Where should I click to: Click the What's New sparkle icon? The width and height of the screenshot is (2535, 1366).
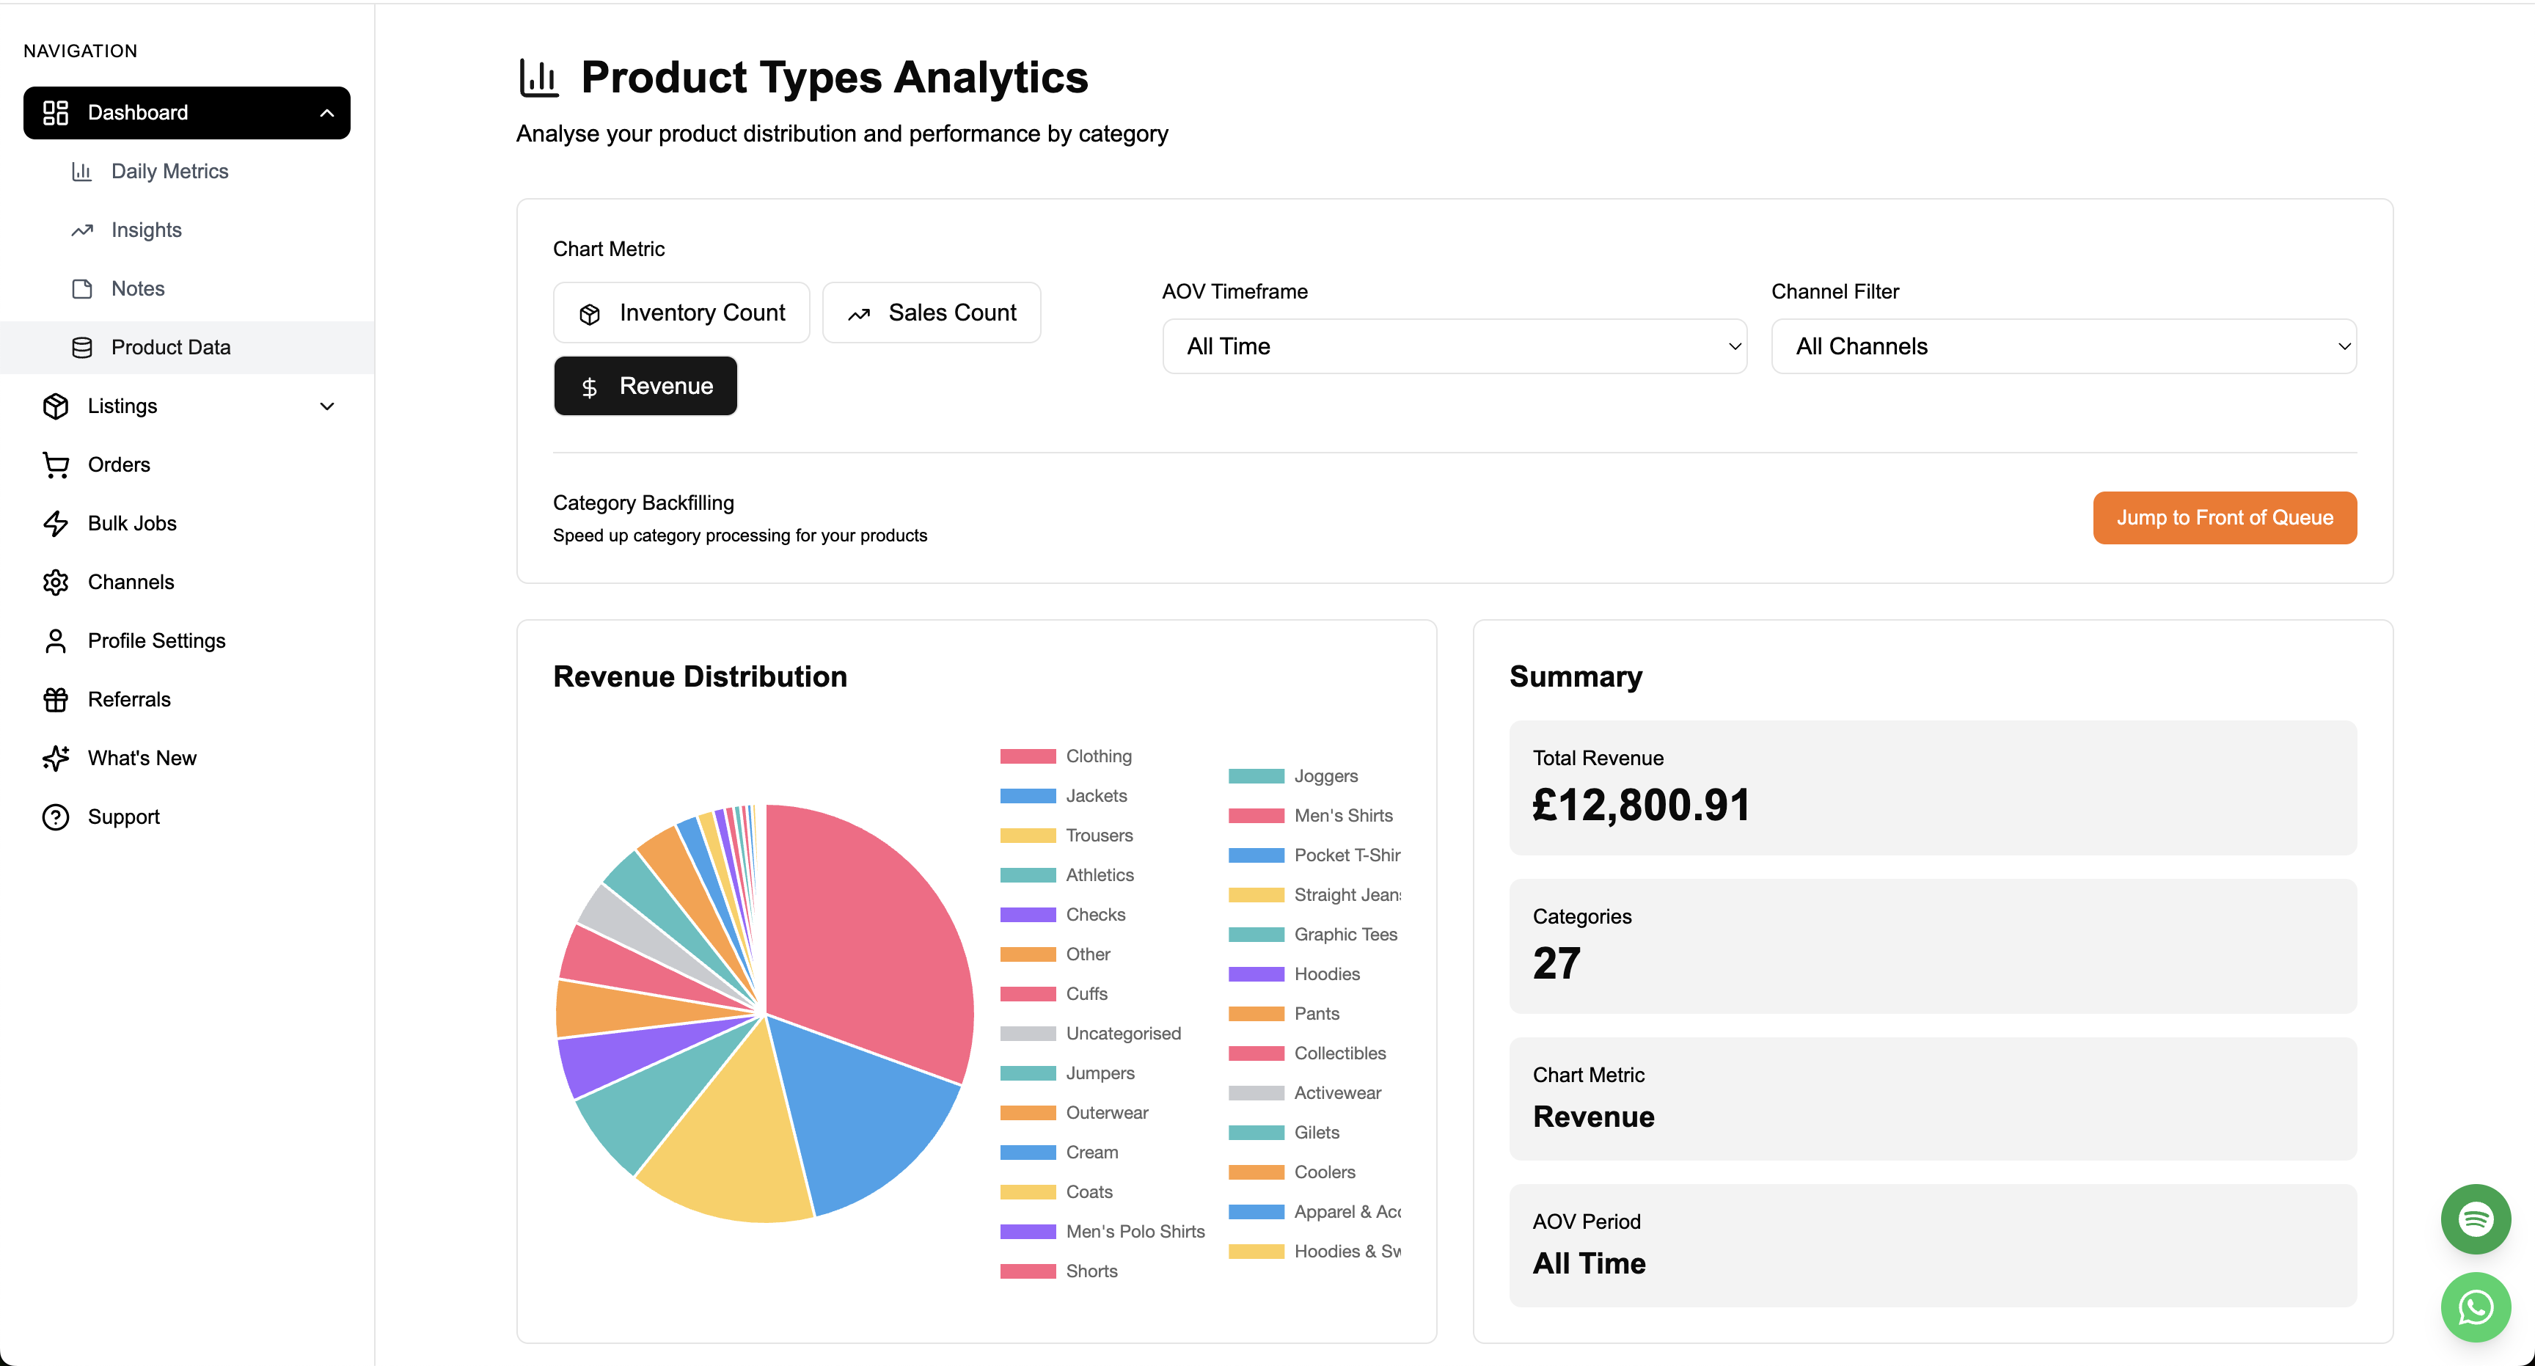(x=56, y=758)
